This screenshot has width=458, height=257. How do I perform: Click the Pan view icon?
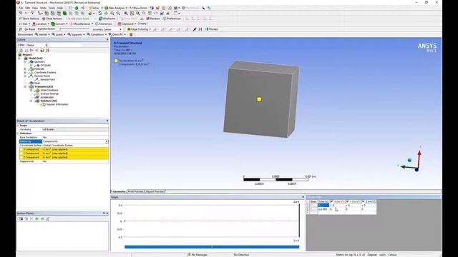point(106,13)
